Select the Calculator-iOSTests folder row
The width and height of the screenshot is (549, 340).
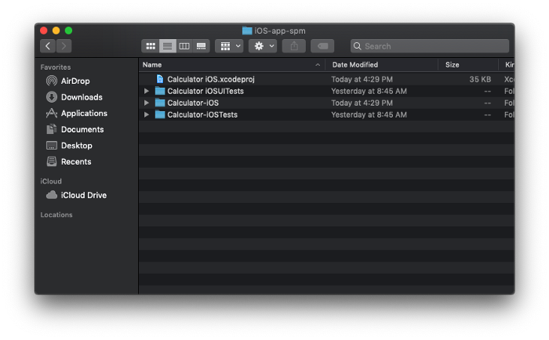point(326,114)
